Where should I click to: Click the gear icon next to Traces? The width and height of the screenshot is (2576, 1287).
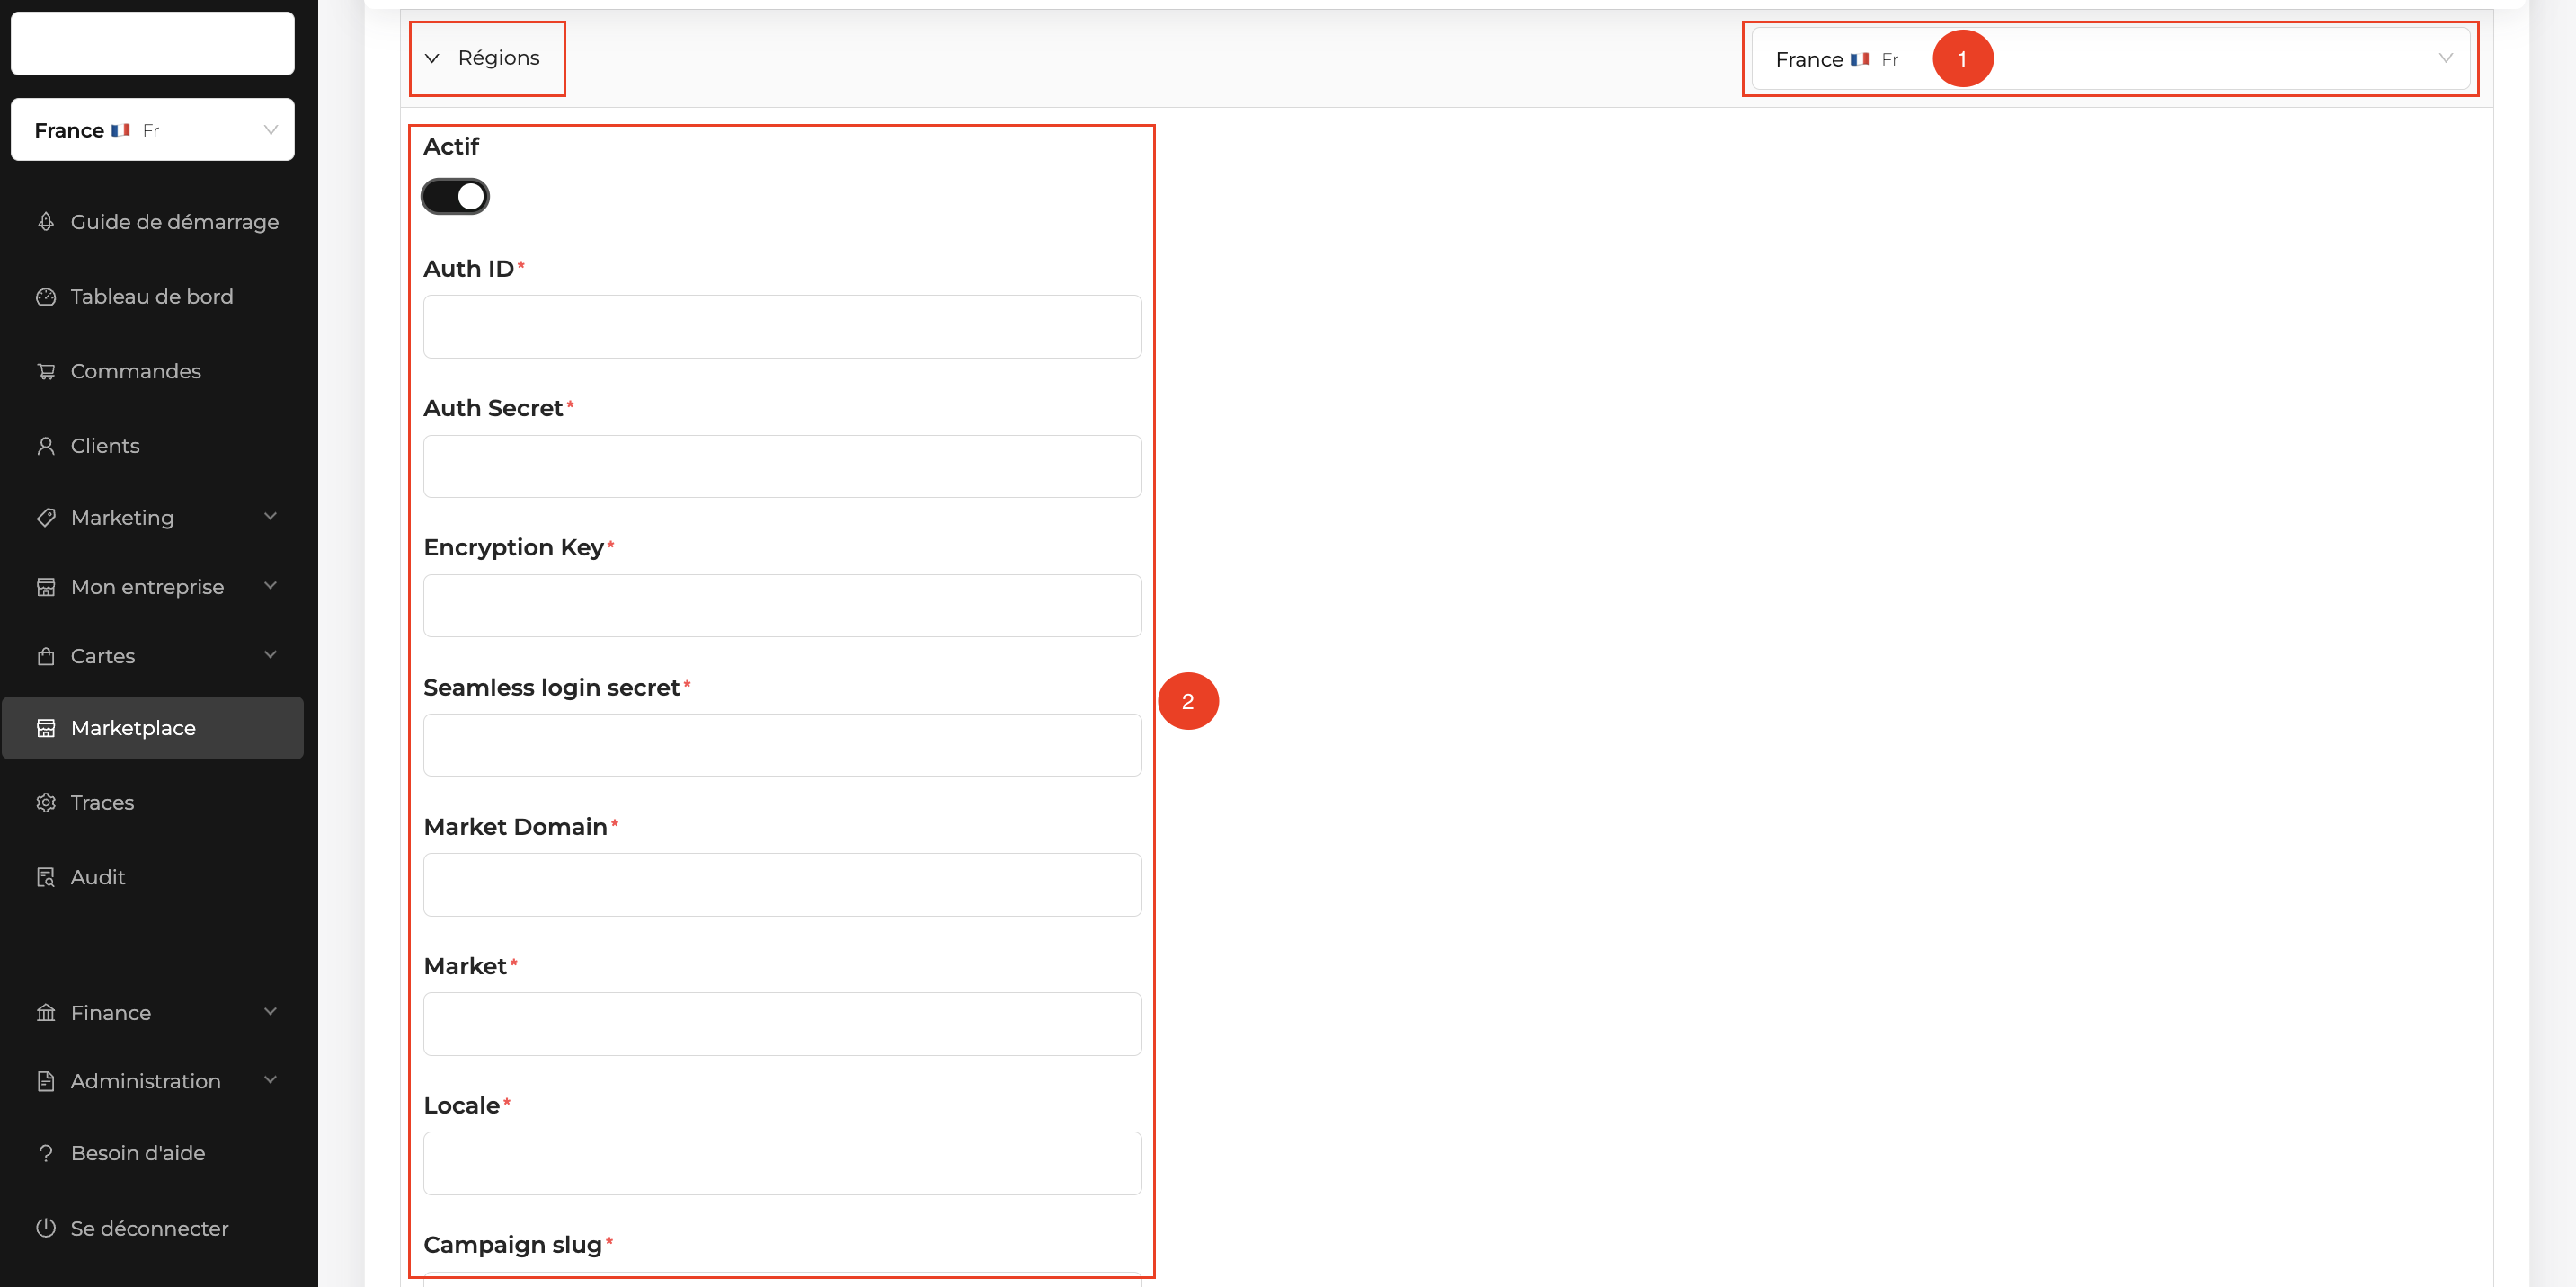pos(46,803)
